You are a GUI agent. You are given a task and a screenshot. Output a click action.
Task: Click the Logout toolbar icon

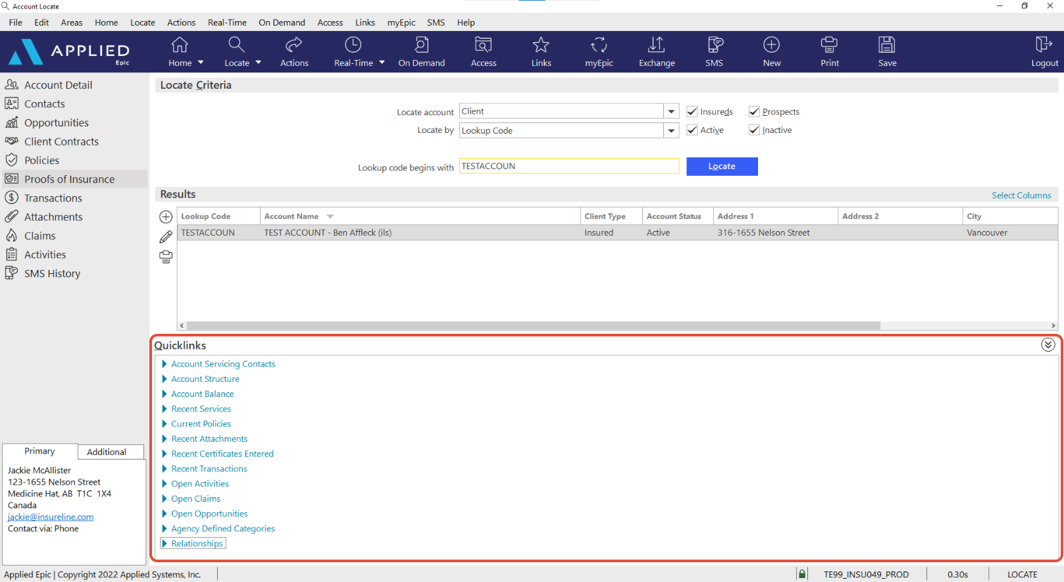[1044, 45]
